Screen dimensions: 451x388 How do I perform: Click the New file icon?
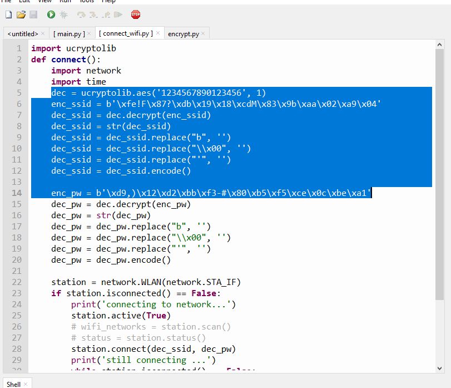pos(8,14)
